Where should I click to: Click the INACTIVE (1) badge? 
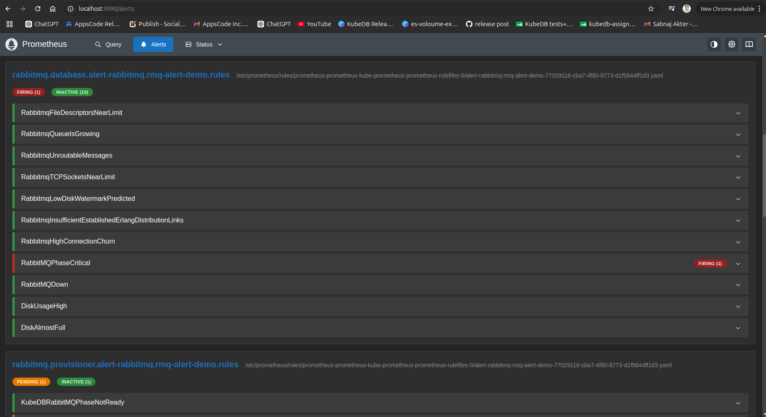pos(76,382)
